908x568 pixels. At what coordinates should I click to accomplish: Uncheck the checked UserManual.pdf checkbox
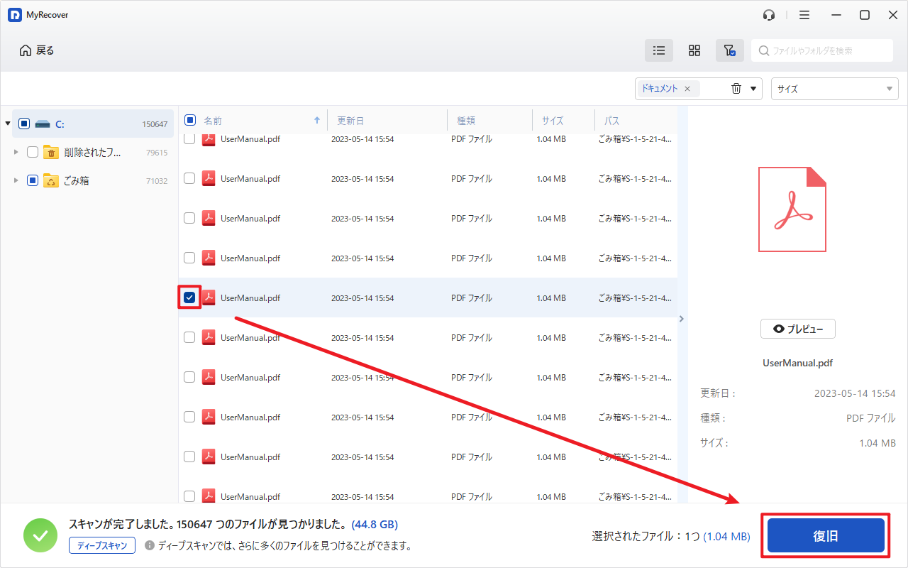[x=189, y=297]
